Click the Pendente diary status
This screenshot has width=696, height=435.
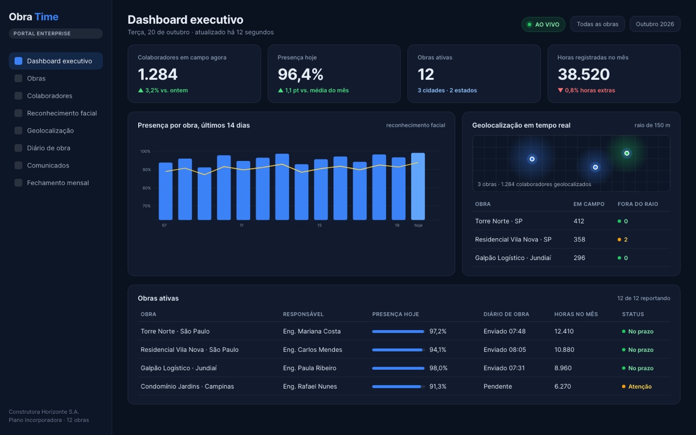click(498, 387)
